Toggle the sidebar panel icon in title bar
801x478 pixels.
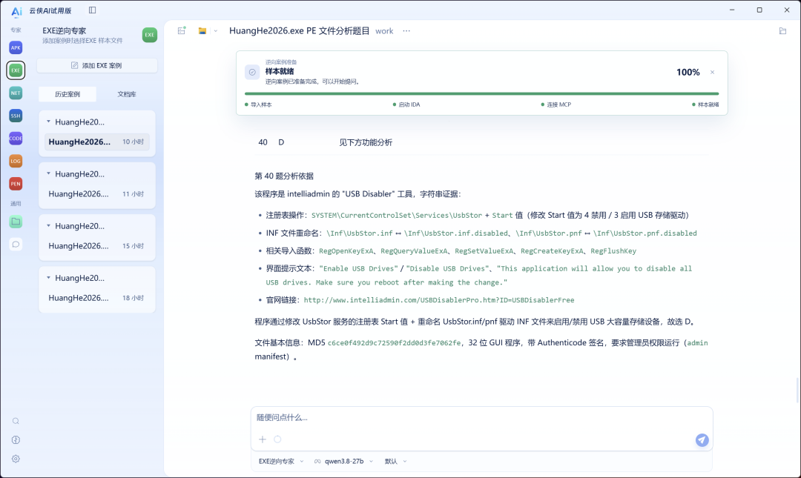tap(93, 10)
